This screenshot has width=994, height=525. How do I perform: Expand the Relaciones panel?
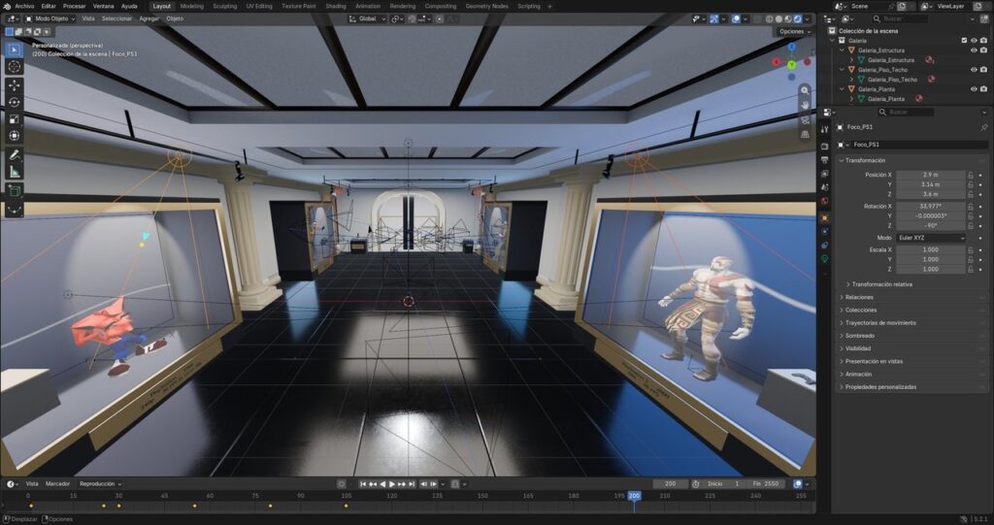859,297
